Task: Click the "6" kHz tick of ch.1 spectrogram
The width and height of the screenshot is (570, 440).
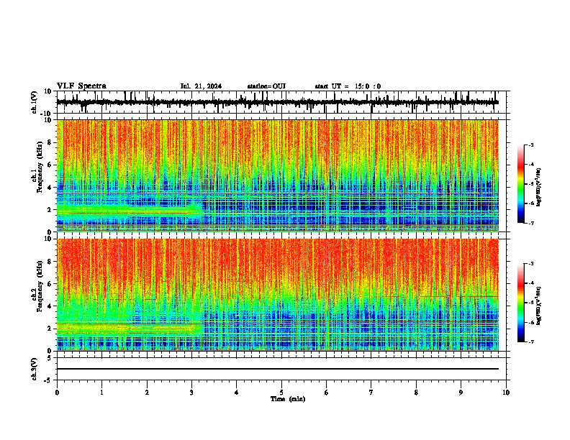Action: pos(50,165)
